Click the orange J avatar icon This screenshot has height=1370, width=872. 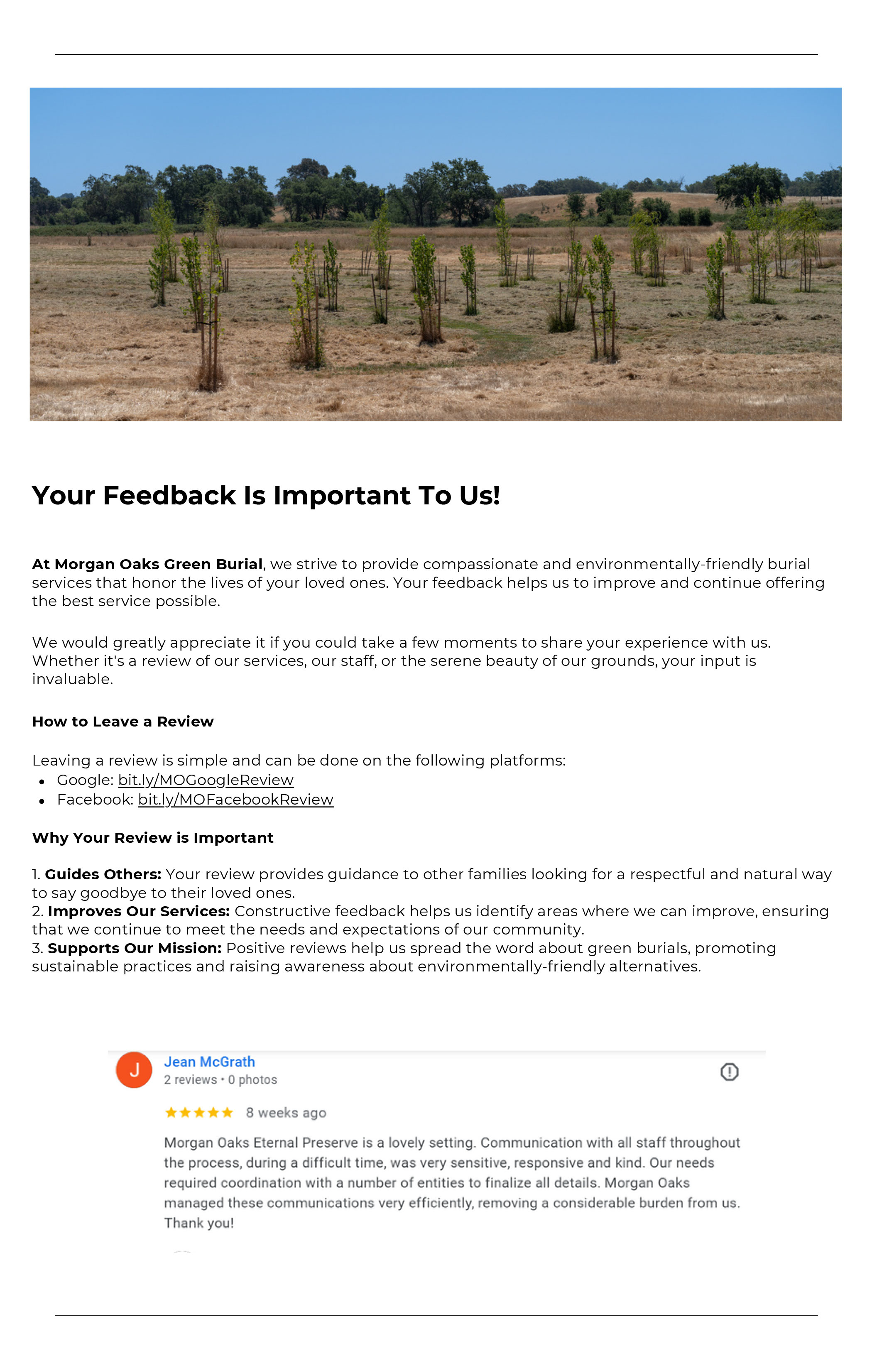(x=134, y=1070)
